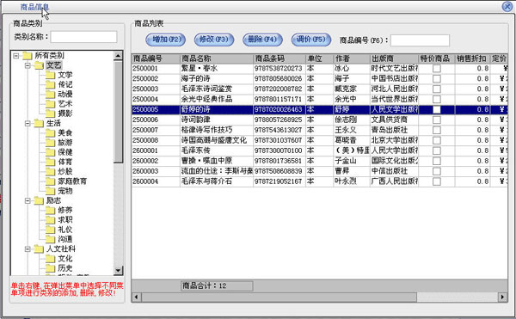The width and height of the screenshot is (516, 319).
Task: Click the folder icon beside 文学
Action: coord(51,75)
